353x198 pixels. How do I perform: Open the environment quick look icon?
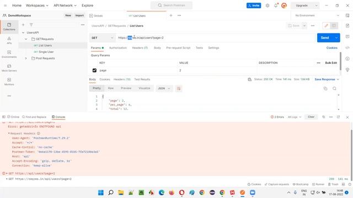coord(347,15)
